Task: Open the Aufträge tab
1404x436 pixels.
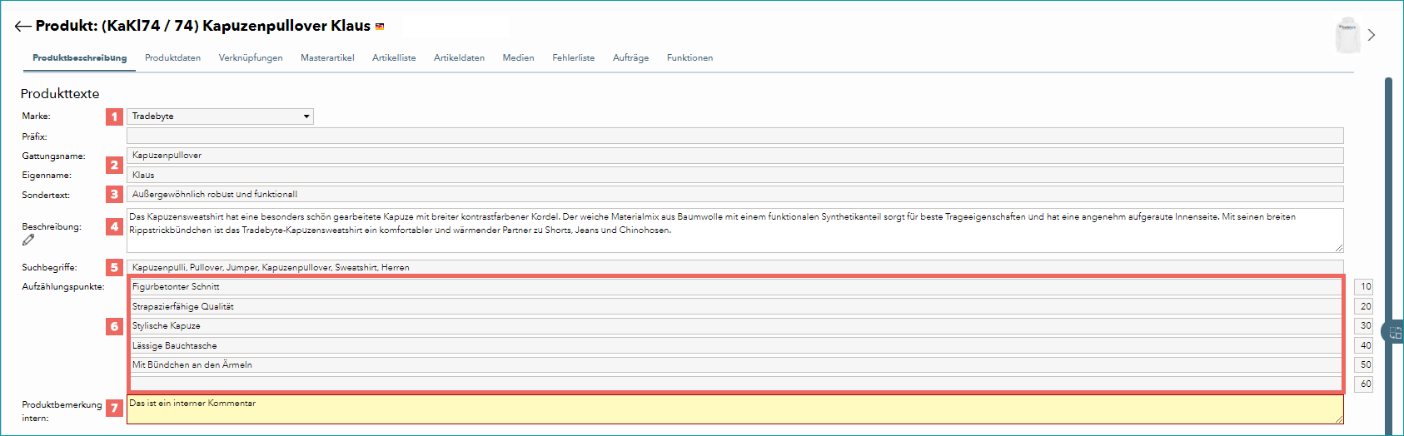Action: pyautogui.click(x=630, y=58)
